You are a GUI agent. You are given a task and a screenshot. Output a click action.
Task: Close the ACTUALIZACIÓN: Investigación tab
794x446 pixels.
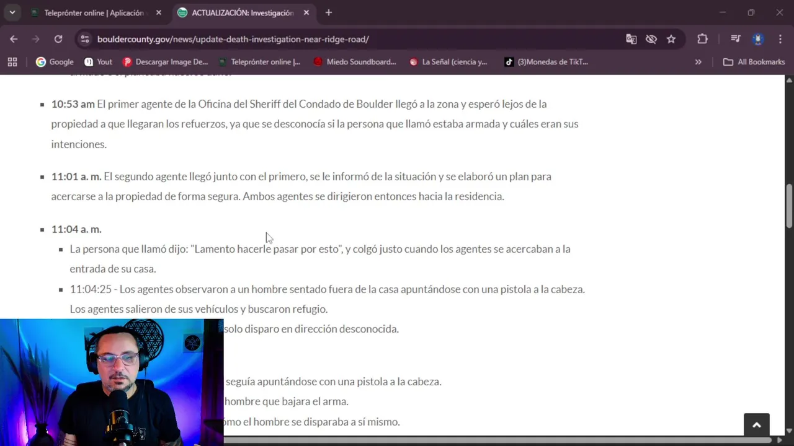click(x=306, y=12)
